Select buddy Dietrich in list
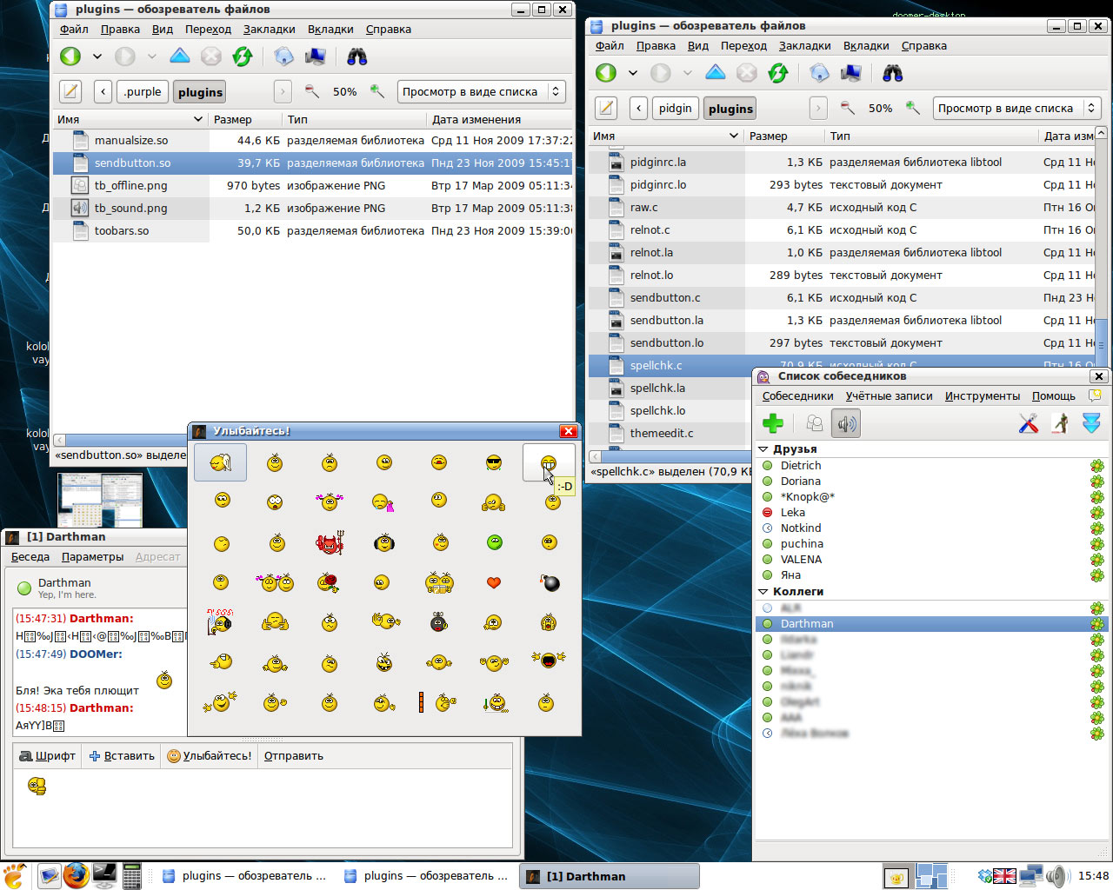This screenshot has height=890, width=1113. coord(931,465)
